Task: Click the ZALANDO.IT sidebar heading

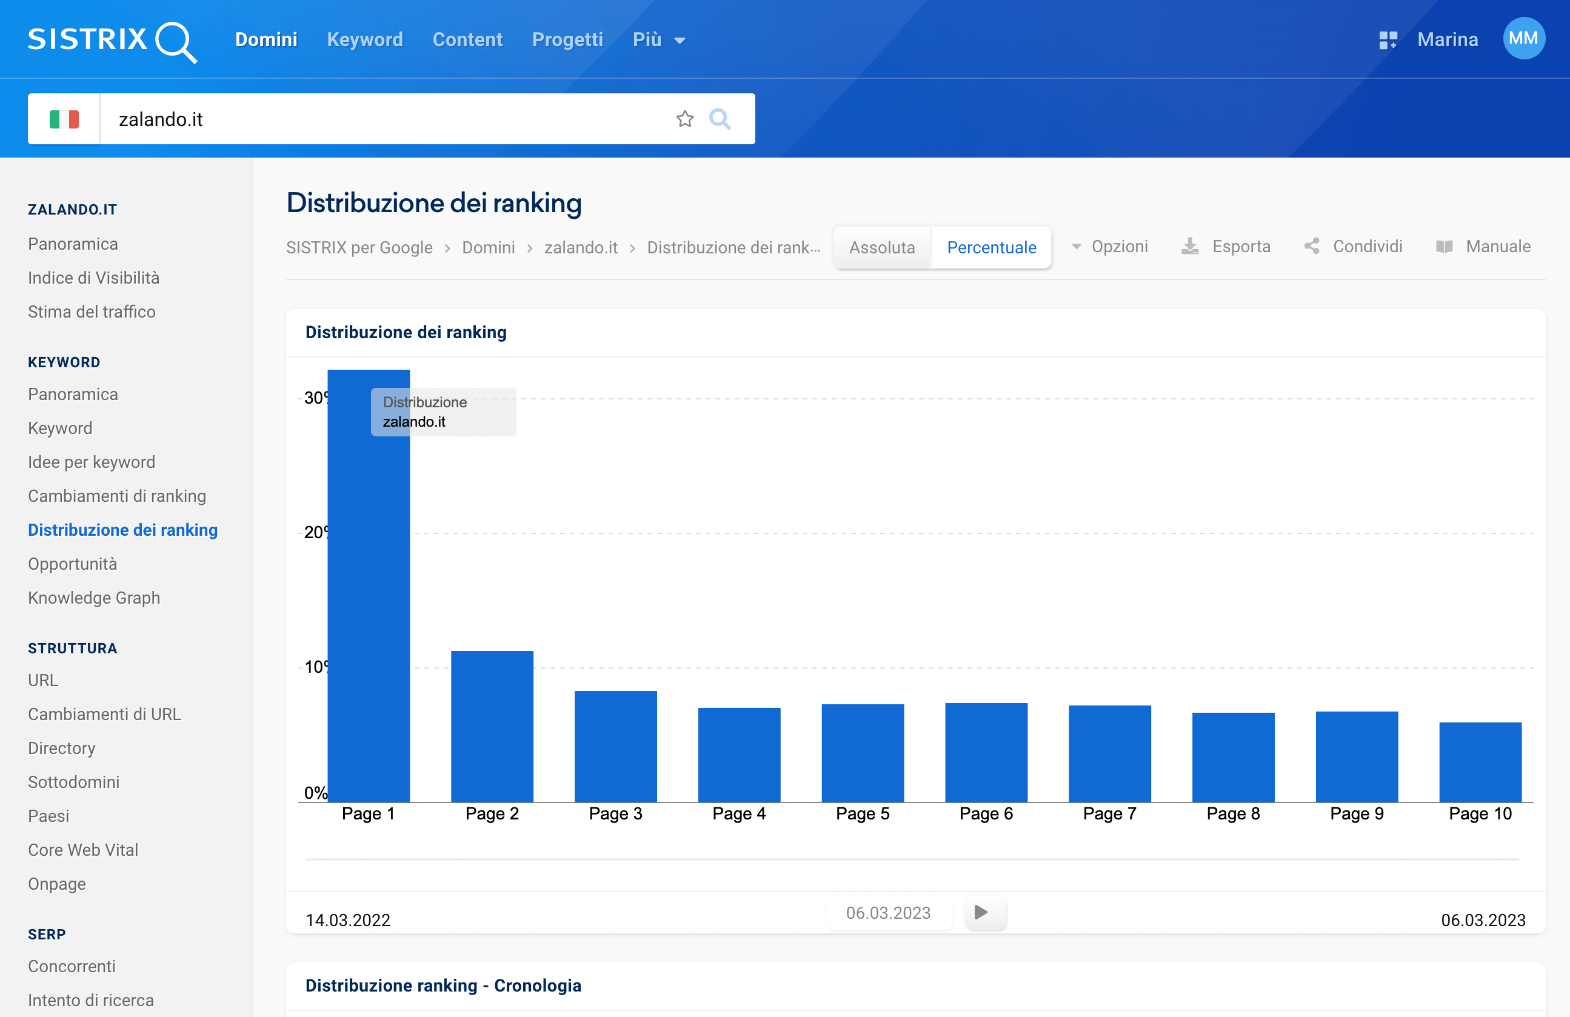Action: [73, 210]
